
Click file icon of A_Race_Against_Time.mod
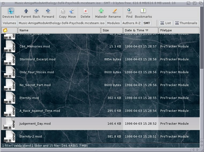pyautogui.click(x=9, y=111)
